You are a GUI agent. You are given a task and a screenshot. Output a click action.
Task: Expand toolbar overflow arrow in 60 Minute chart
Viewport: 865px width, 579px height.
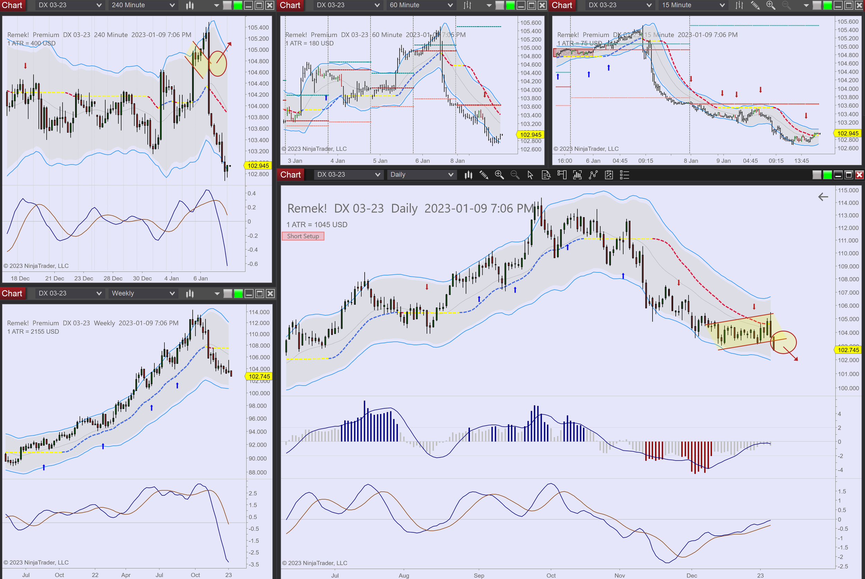tap(489, 5)
